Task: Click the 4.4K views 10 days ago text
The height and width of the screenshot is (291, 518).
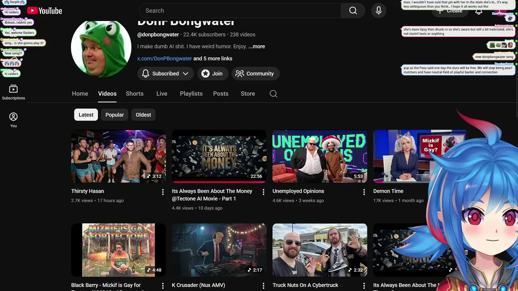Action: pos(197,208)
